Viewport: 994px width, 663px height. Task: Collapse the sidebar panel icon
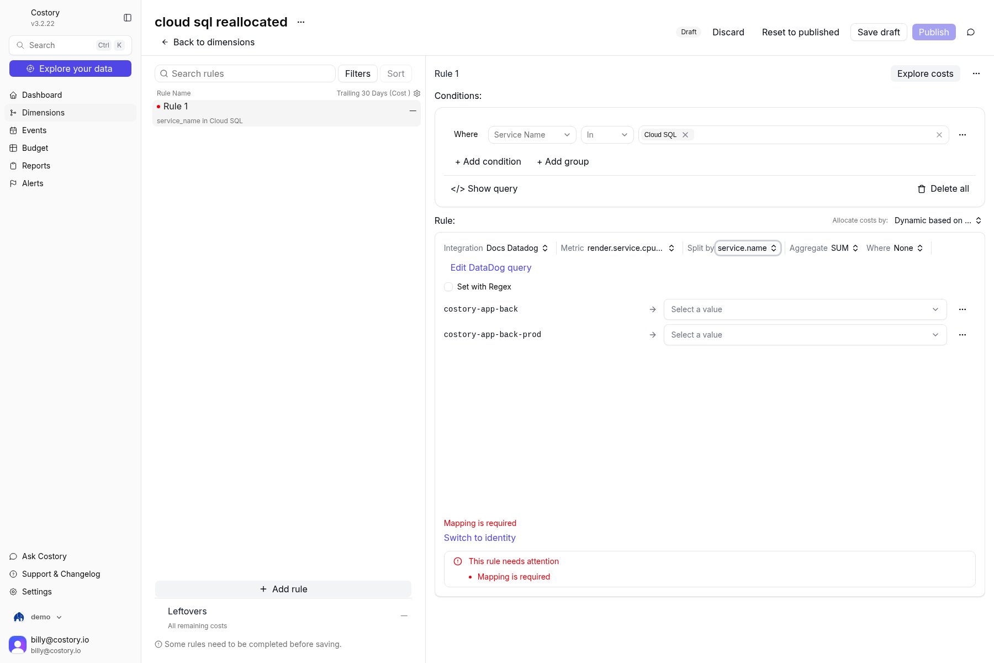128,18
